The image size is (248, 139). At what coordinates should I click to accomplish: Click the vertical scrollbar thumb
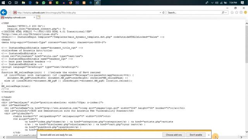[x=246, y=44]
